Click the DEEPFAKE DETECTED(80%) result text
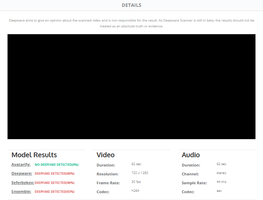This screenshot has height=200, width=263. tap(54, 174)
